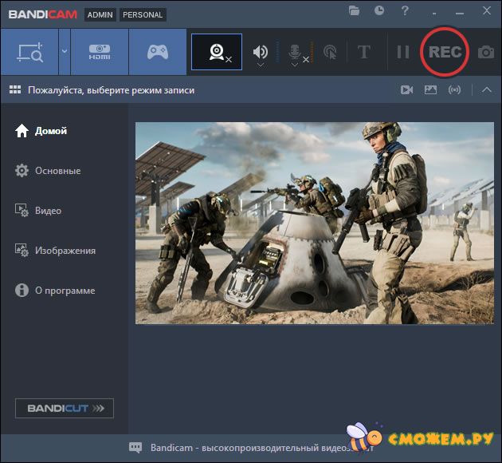Go to Основные settings tab

[x=57, y=171]
